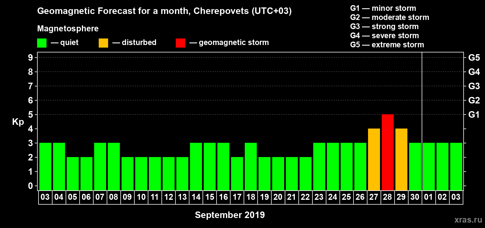Click the date label 16
485x228 pixels.
point(223,197)
